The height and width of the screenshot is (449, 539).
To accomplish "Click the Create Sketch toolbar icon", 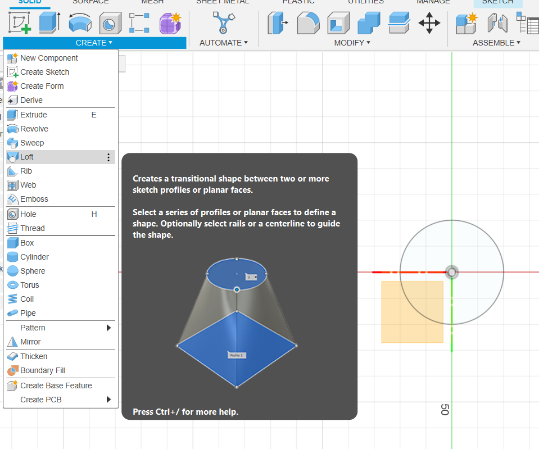I will coord(20,22).
